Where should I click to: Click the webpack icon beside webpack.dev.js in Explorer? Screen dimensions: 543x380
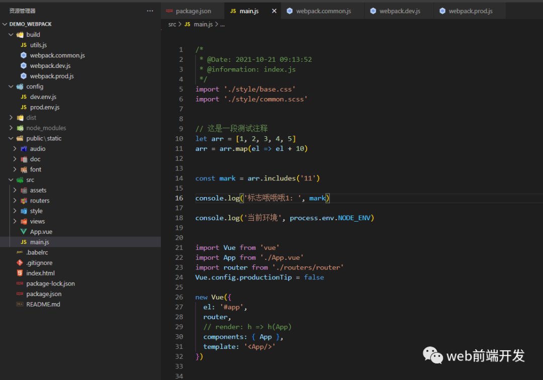pos(23,65)
